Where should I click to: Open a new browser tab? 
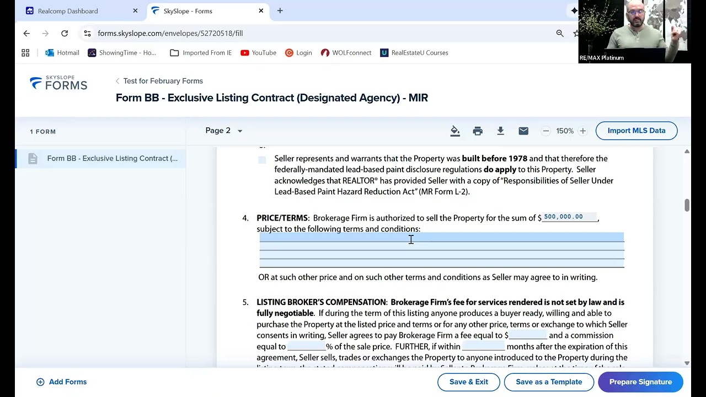[x=280, y=11]
